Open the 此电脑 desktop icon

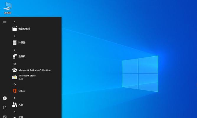pos(8,8)
